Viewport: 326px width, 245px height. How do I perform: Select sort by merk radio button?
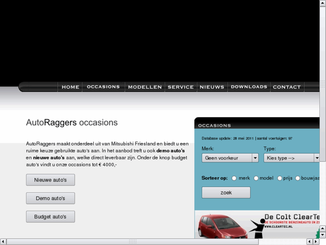(x=234, y=178)
